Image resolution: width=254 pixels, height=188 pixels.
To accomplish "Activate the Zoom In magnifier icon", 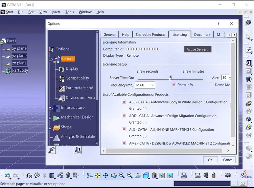I will [x=122, y=176].
